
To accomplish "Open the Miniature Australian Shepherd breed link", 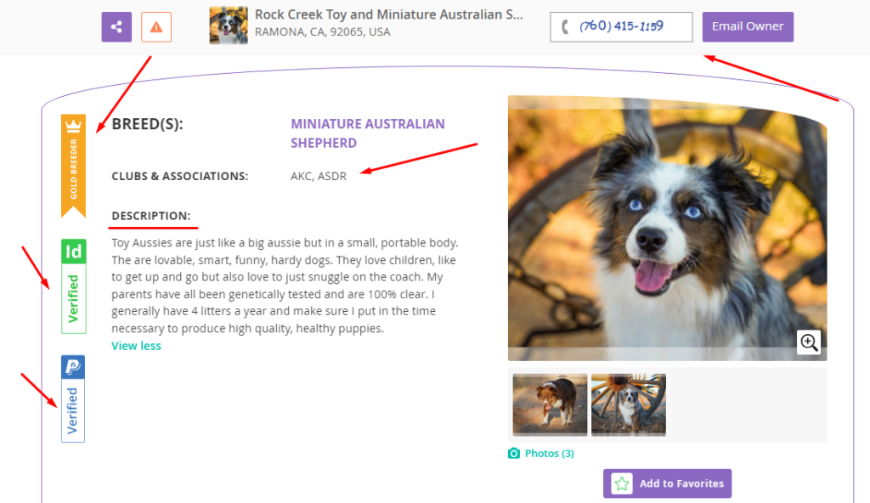I will [367, 133].
